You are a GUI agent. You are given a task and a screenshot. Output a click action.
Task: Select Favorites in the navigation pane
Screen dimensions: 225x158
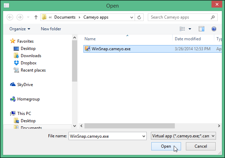click(25, 41)
